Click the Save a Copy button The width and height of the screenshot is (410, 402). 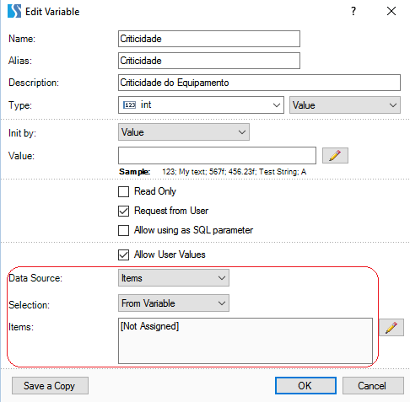coord(50,385)
